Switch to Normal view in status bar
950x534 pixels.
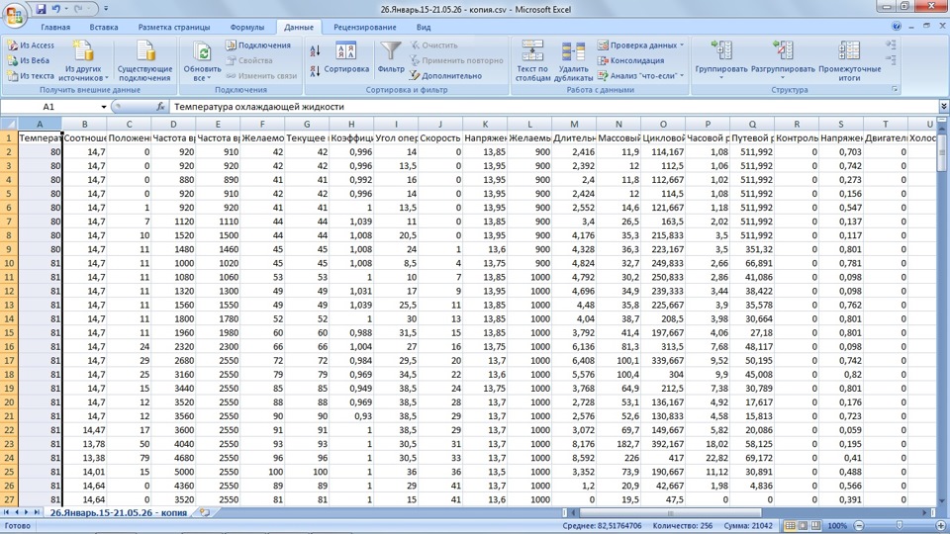click(x=790, y=525)
